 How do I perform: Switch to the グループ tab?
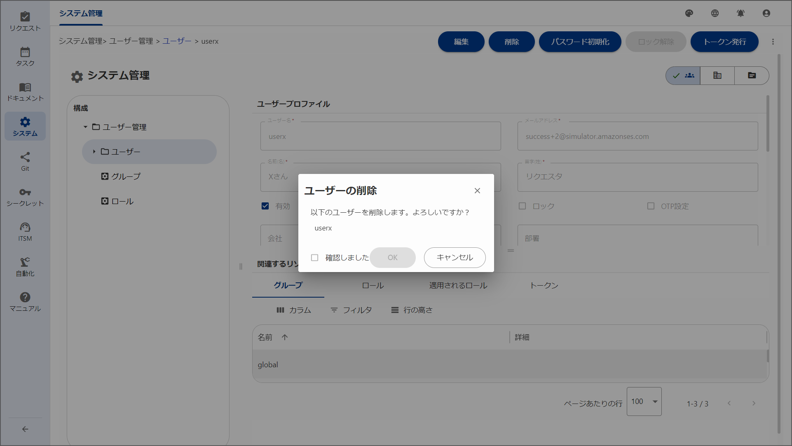click(288, 285)
